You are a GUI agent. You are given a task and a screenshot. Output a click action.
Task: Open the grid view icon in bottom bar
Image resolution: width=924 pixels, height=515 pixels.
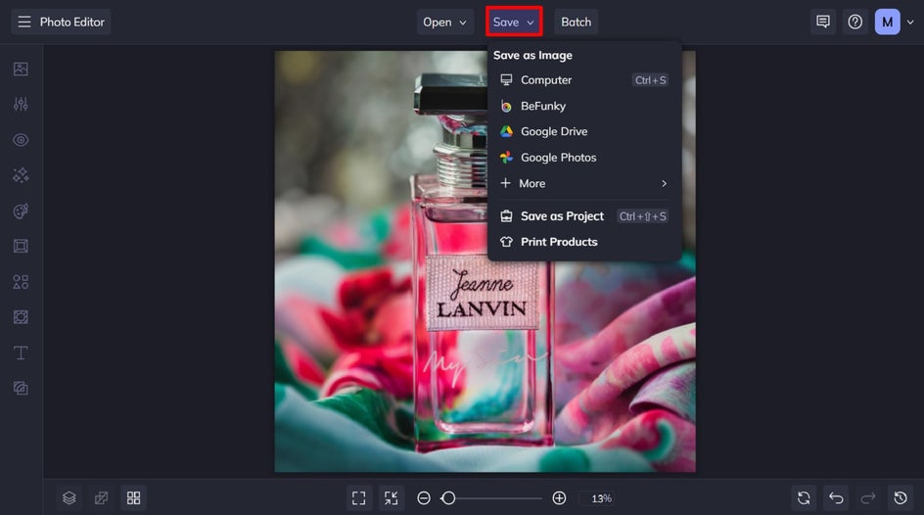(x=134, y=498)
